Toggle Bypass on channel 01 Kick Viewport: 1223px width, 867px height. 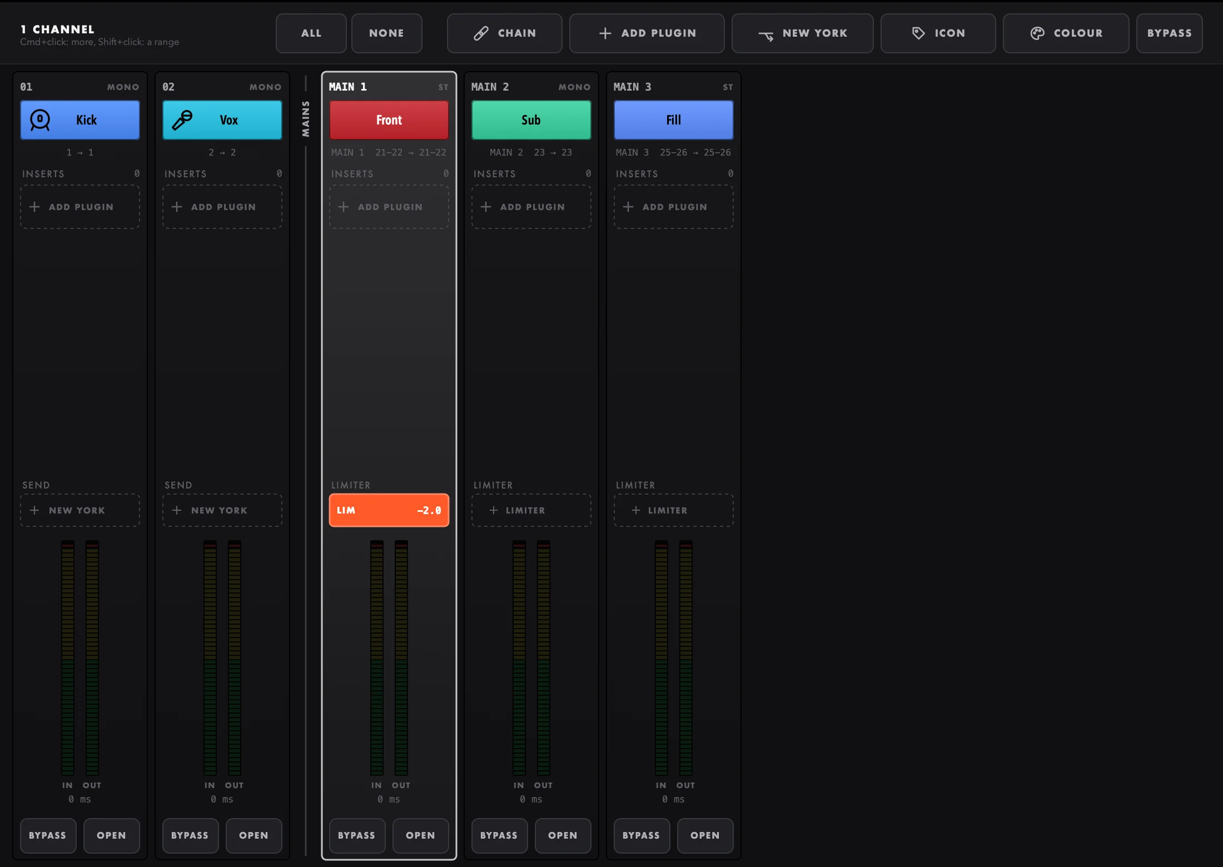pos(48,835)
